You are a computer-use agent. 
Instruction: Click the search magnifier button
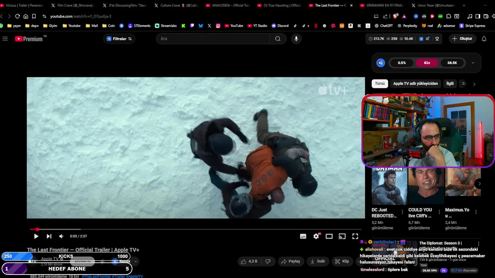click(x=278, y=39)
